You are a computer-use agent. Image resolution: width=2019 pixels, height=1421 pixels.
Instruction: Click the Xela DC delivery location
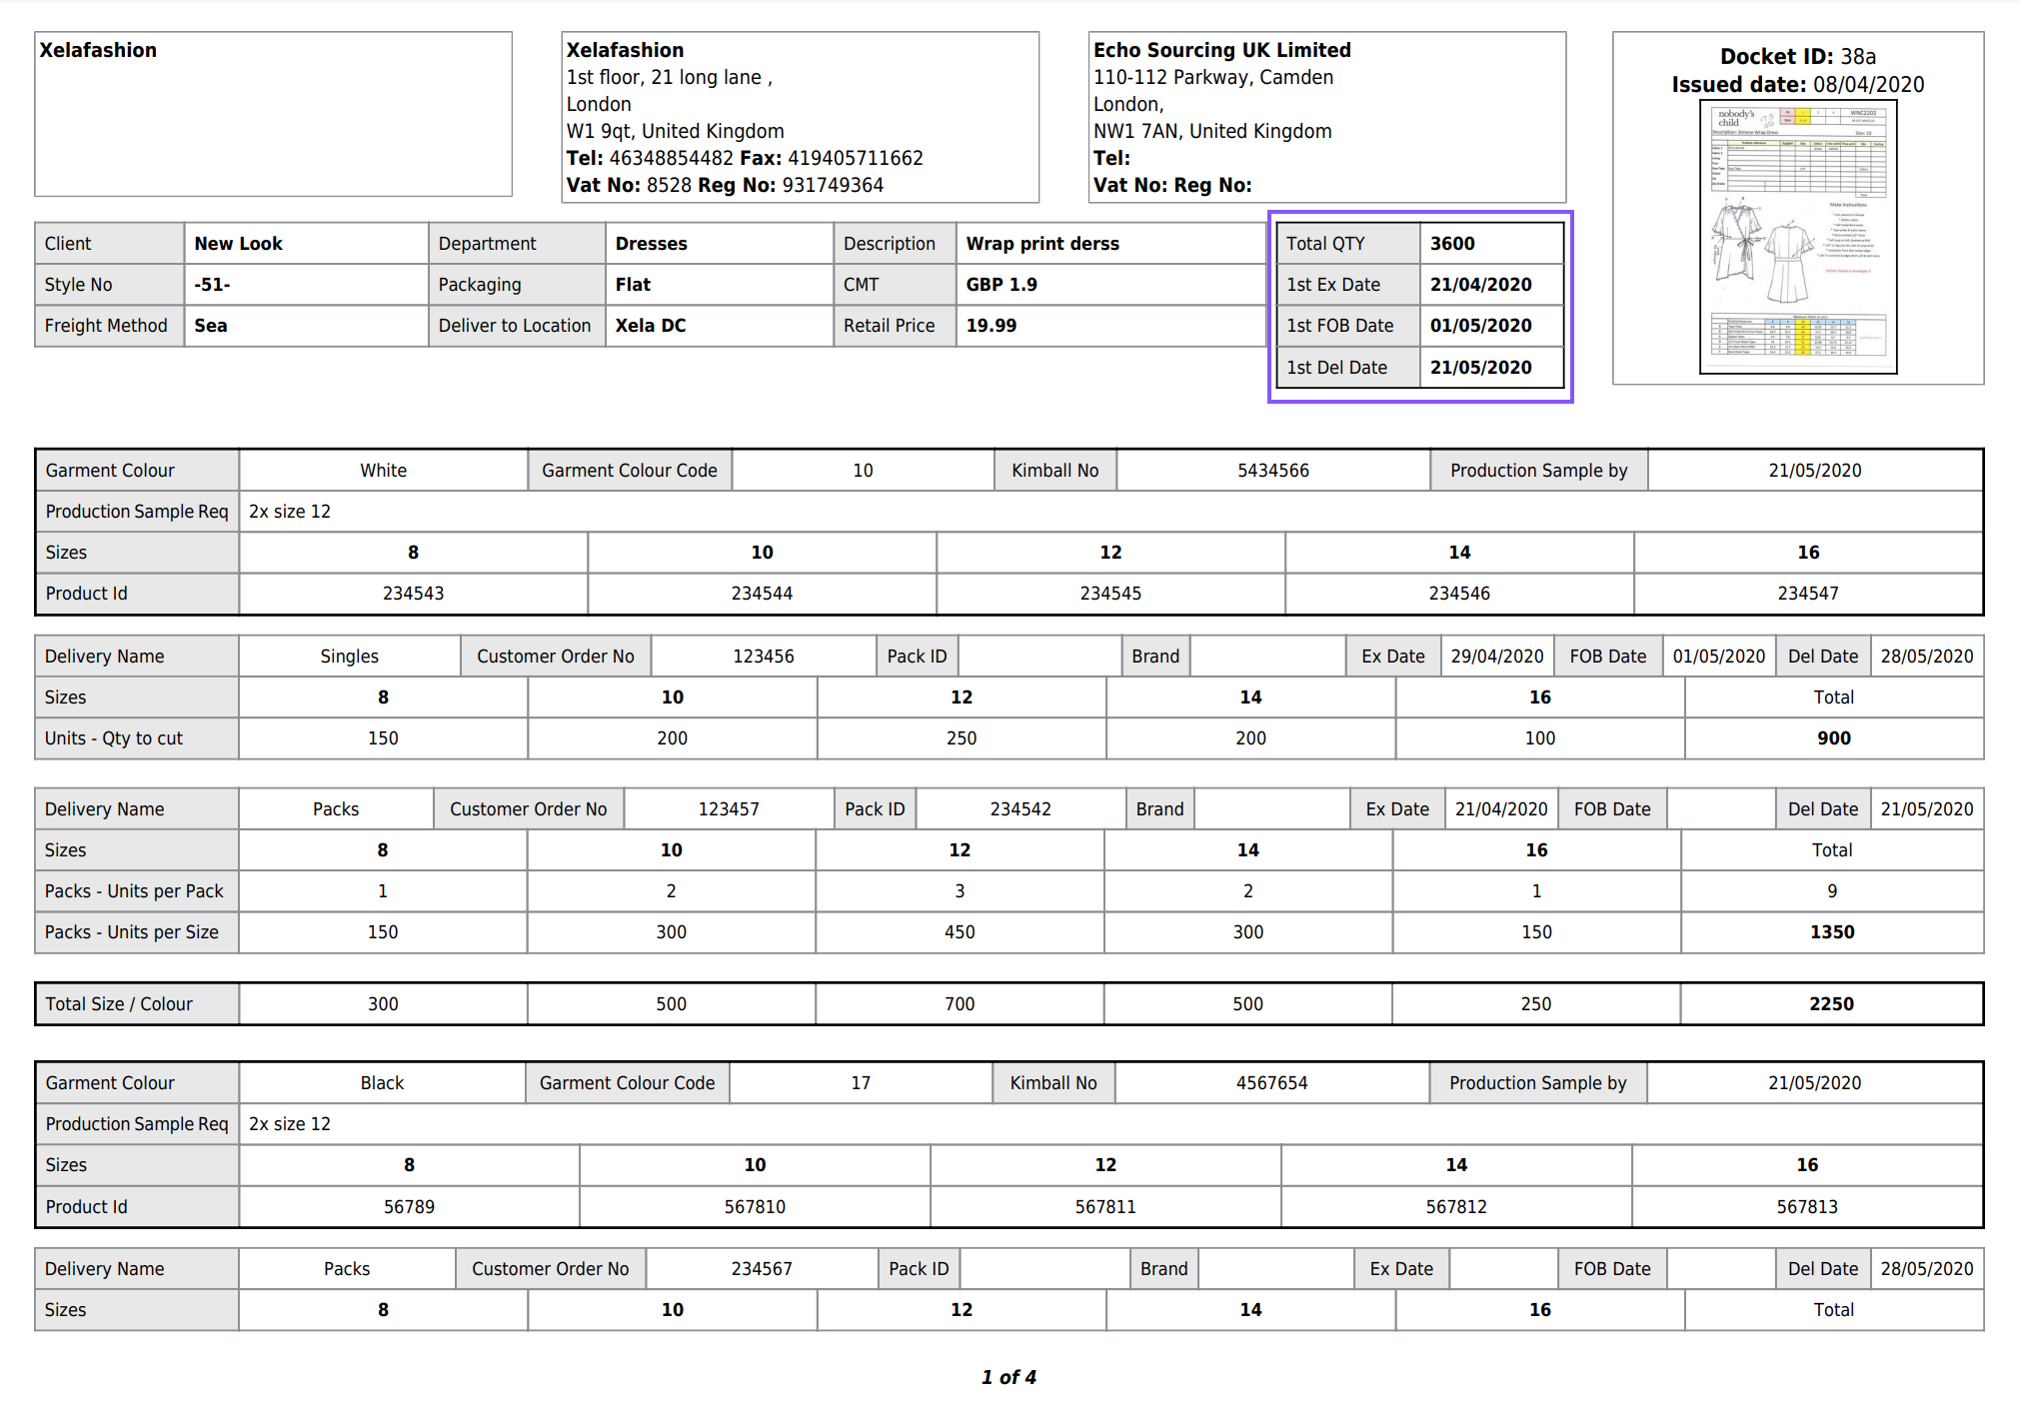click(650, 326)
